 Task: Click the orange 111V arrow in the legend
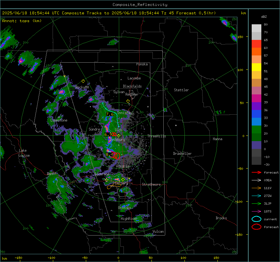pos(256,188)
